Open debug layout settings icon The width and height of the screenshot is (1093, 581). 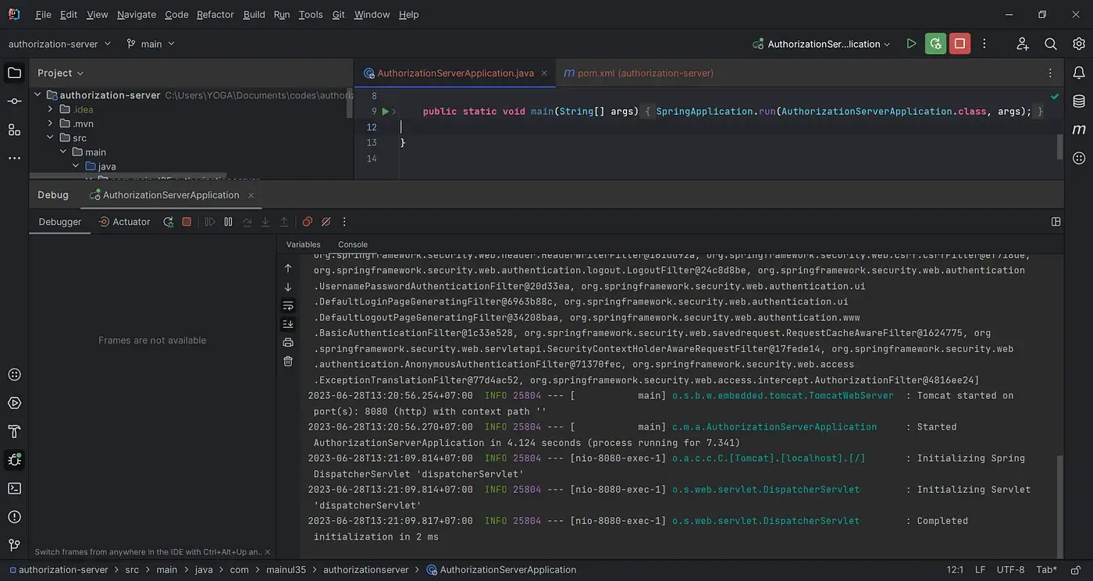coord(1056,222)
